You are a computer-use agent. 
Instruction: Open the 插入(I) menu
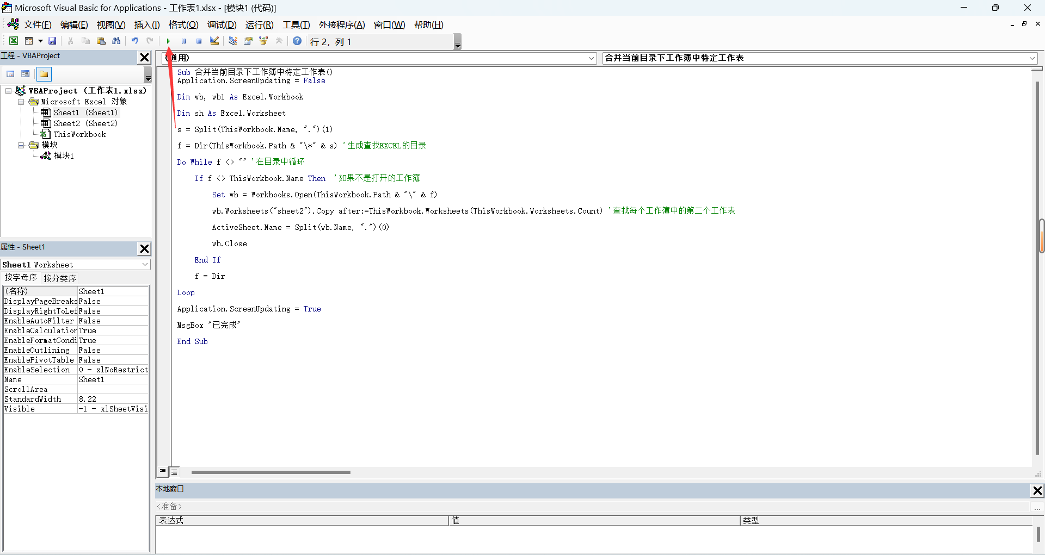click(147, 25)
